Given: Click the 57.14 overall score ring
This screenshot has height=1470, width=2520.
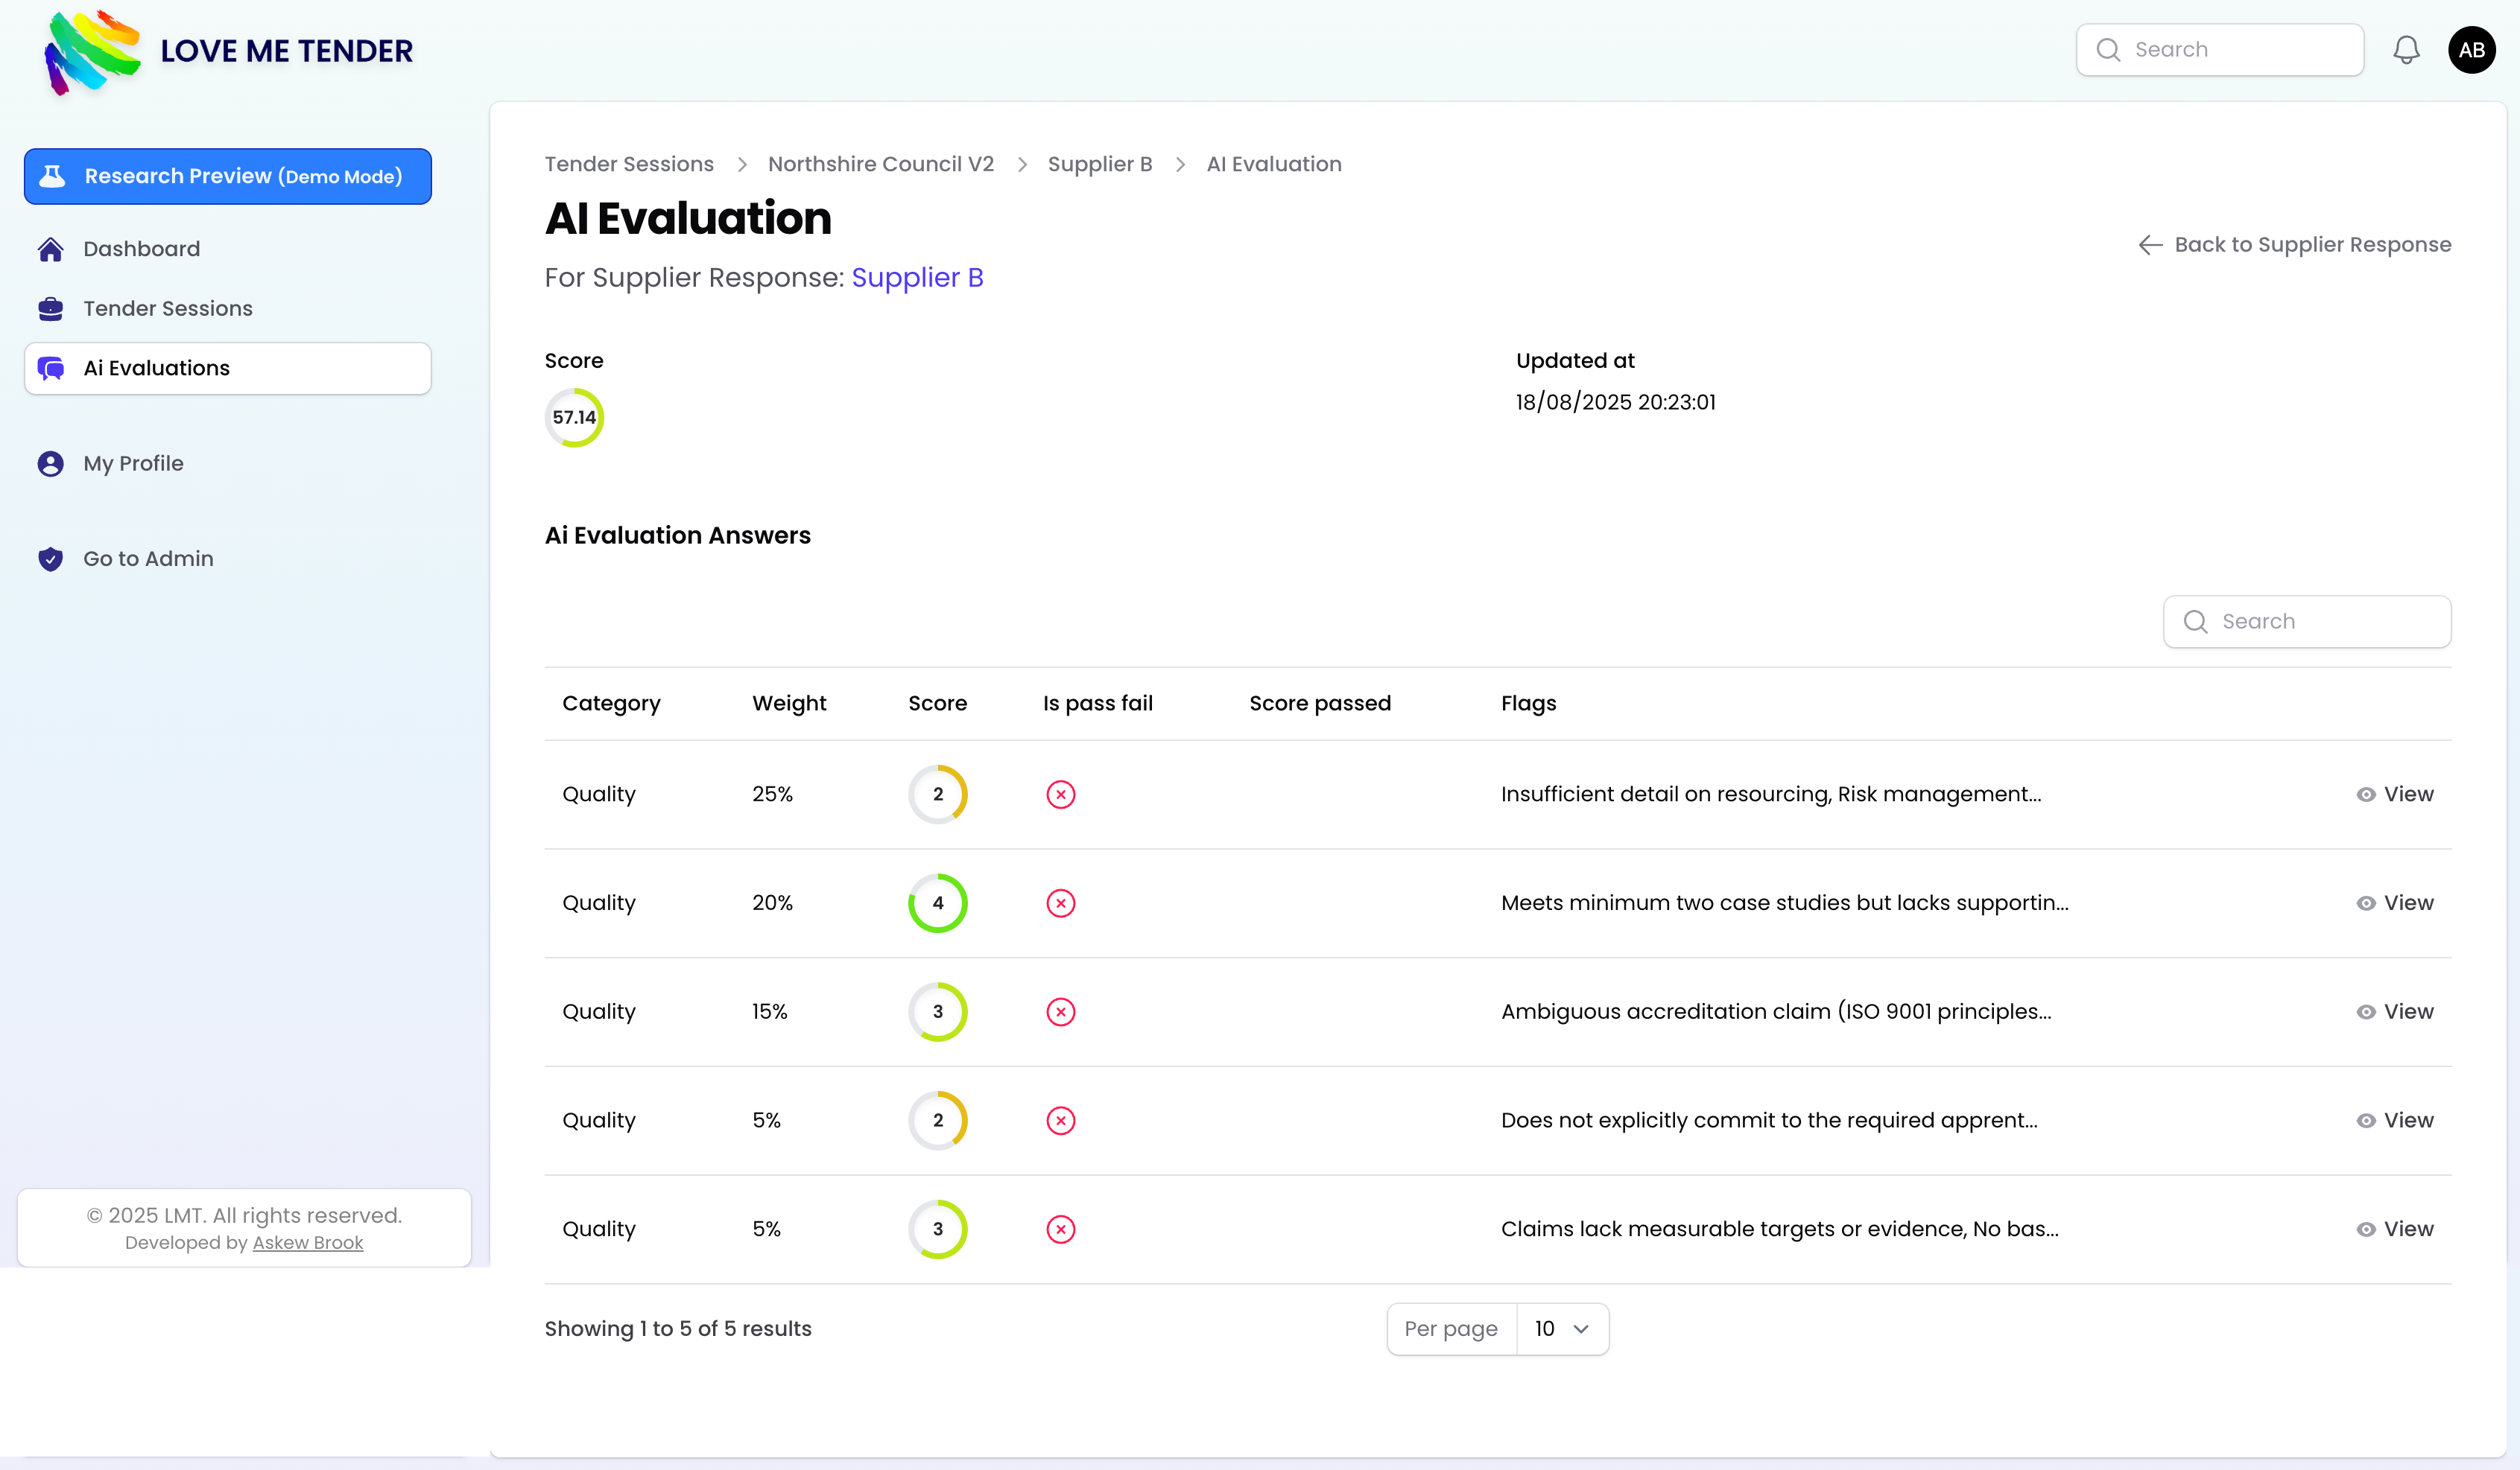Looking at the screenshot, I should pos(574,418).
